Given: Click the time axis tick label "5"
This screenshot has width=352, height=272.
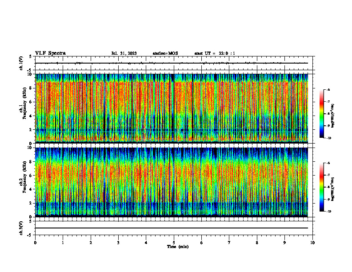Looking at the screenshot, I should (x=174, y=243).
